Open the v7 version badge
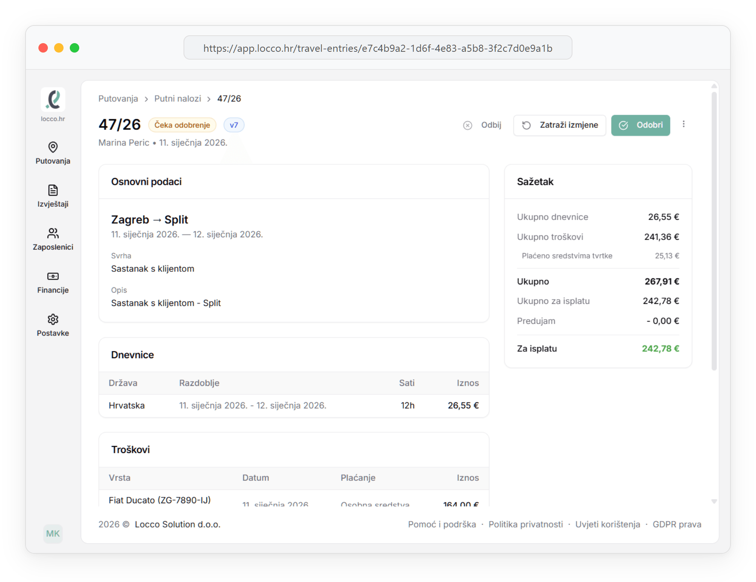The height and width of the screenshot is (582, 756). (234, 125)
